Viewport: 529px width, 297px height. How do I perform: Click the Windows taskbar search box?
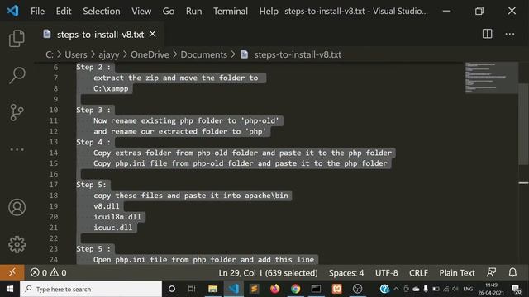[x=91, y=289]
